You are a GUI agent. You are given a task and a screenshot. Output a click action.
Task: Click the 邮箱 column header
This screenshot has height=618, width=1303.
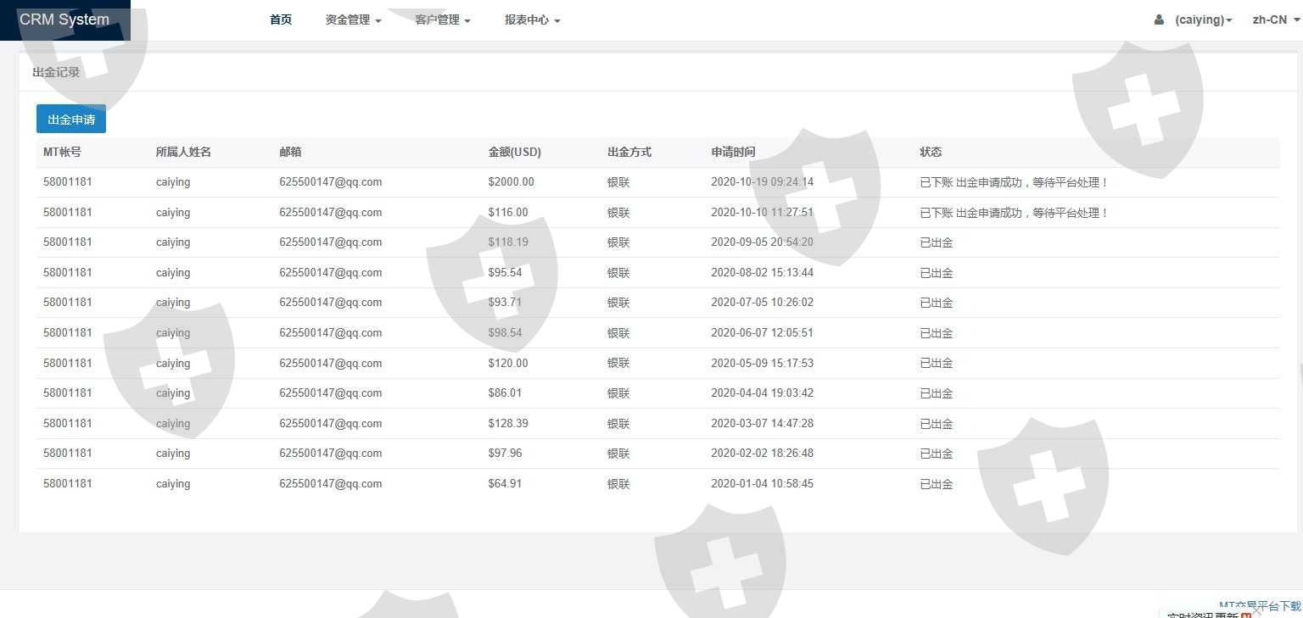(290, 152)
